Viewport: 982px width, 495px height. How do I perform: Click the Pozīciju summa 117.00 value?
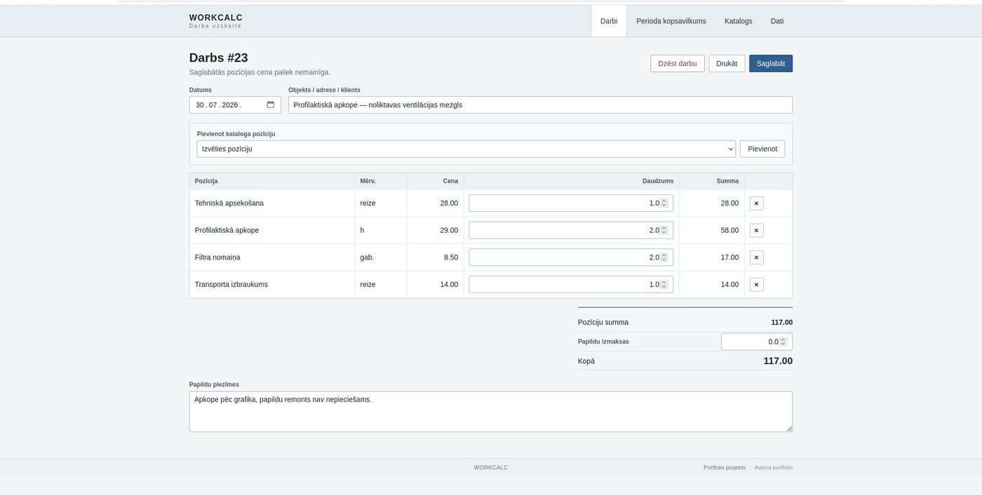click(x=782, y=323)
